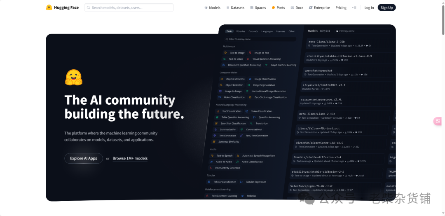Screen dimensions: 445x216
Task: Click the Robotics task icon
Action: pyautogui.click(x=243, y=196)
